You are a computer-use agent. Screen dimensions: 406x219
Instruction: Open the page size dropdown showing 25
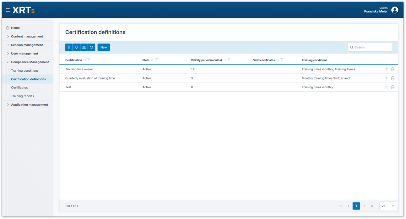pos(388,206)
